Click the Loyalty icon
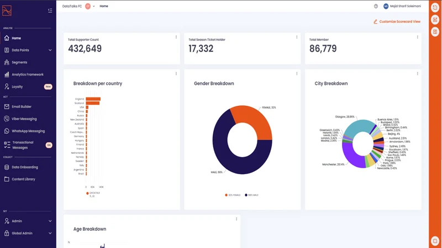Screen dimensions: 442x248 7,87
